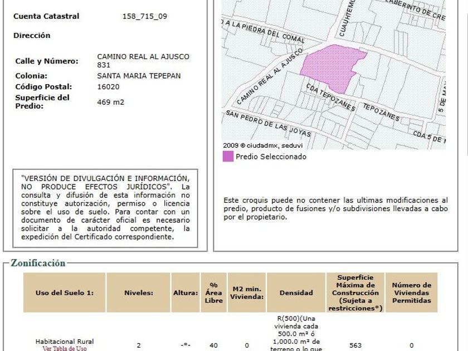468x351 pixels.
Task: Select colonia value SANTA MARIA TEPEPAN
Action: click(139, 76)
